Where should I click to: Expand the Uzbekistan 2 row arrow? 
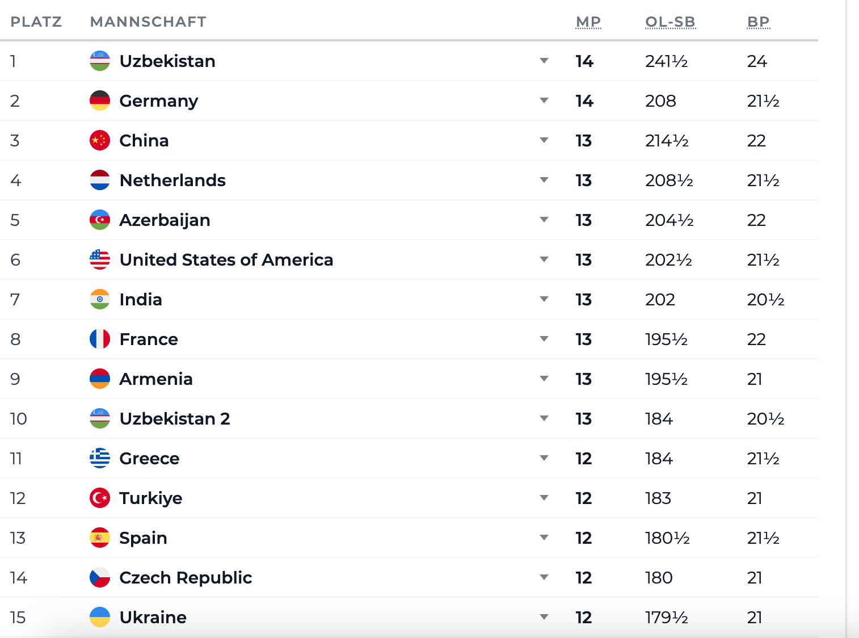click(x=544, y=418)
